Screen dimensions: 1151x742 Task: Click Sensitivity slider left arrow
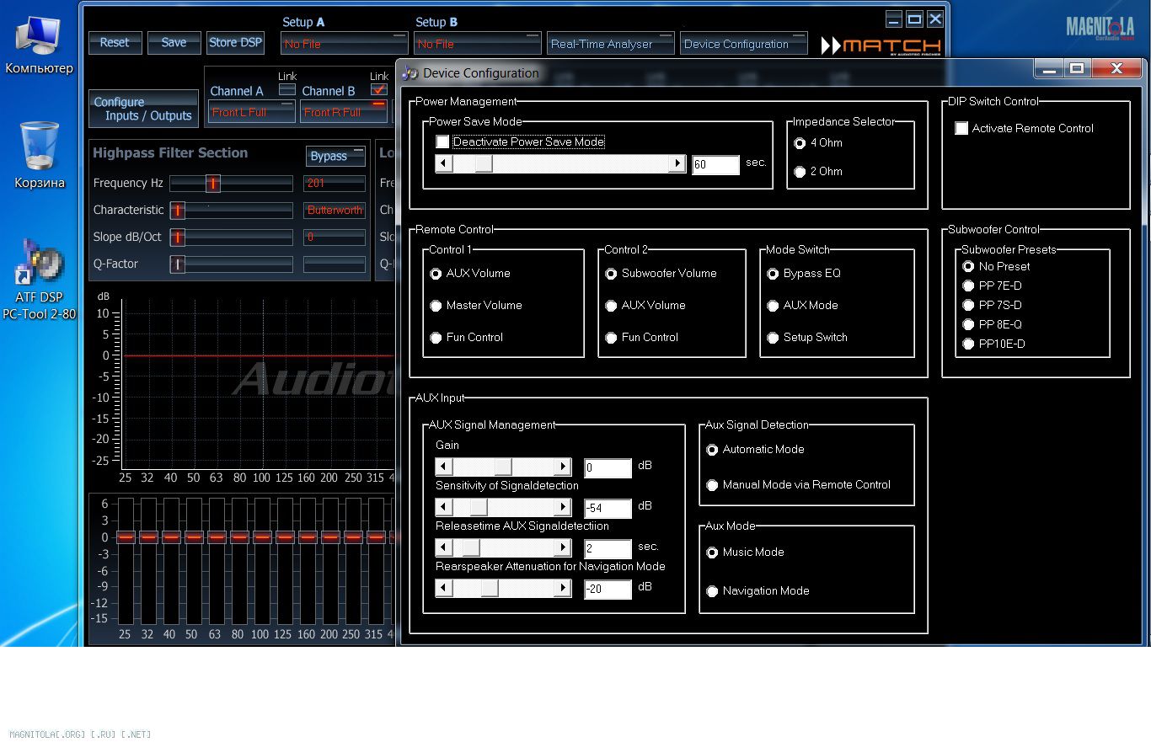tap(444, 507)
